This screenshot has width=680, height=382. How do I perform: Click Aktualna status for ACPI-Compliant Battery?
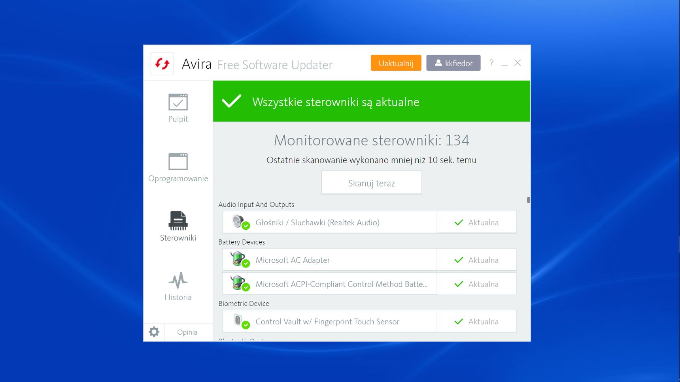click(x=476, y=284)
